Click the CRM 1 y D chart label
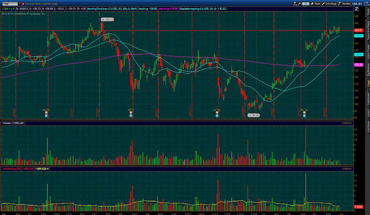The height and width of the screenshot is (215, 370). (9, 9)
